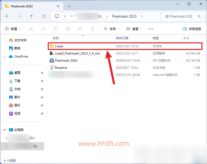Sort by the Date modified column header

coord(122,38)
